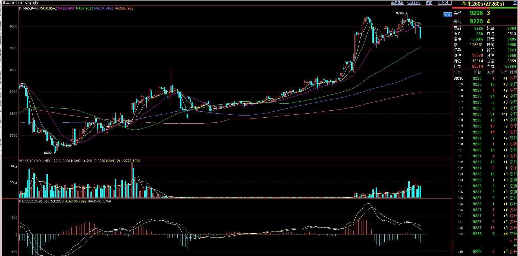
Task: Click the MAVOL2:112777.1000 label
Action: (123, 161)
